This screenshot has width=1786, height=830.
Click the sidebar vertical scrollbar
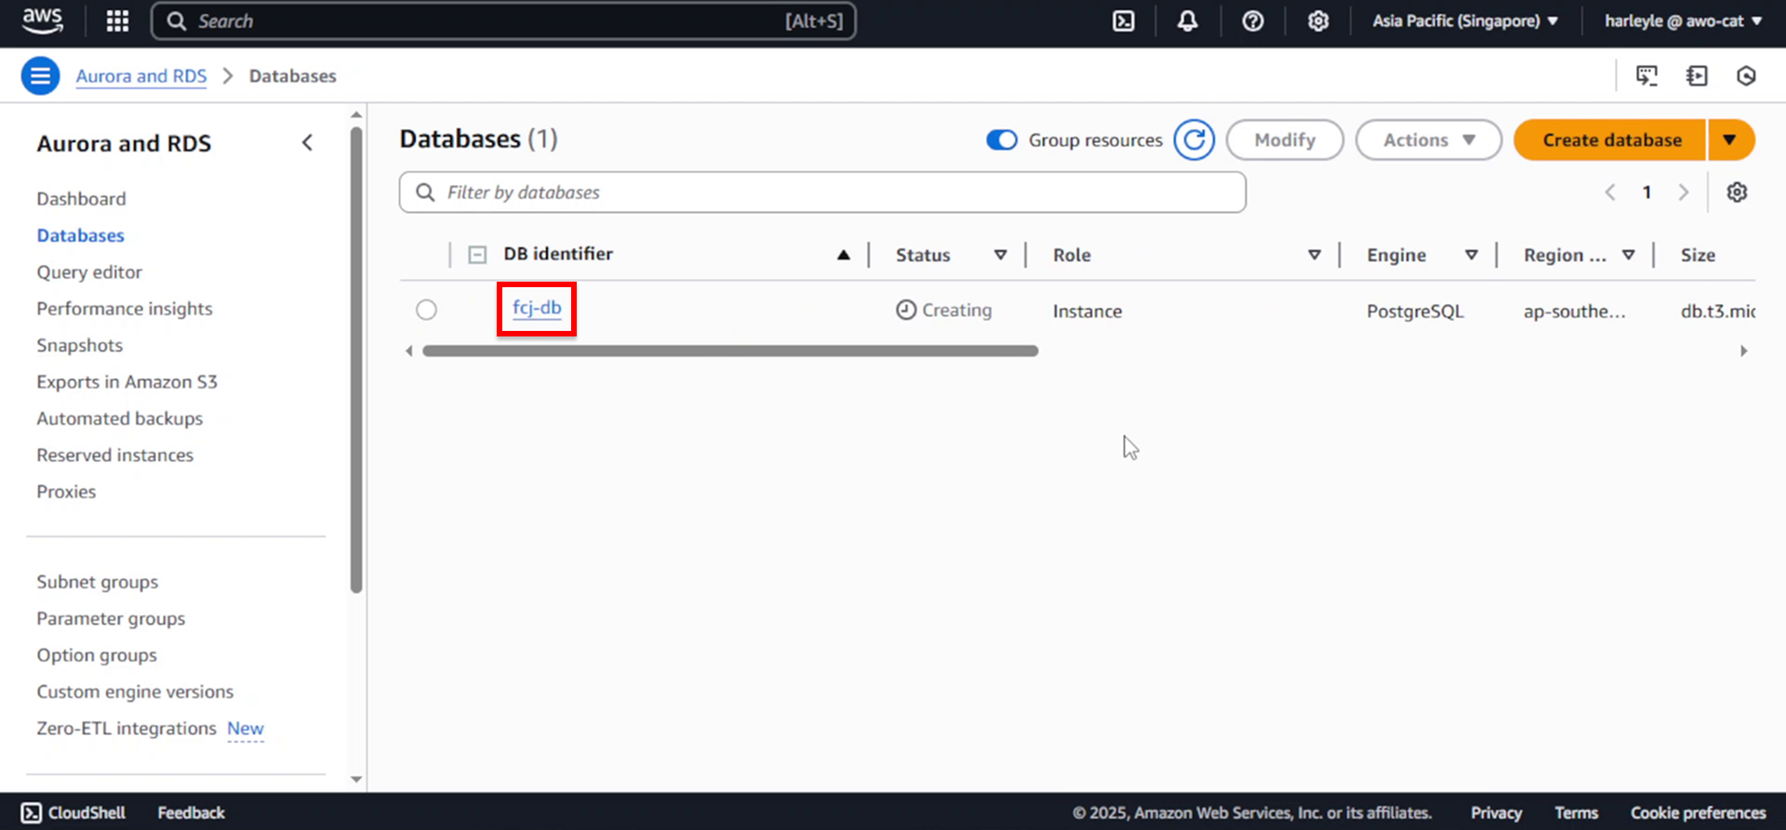coord(356,360)
